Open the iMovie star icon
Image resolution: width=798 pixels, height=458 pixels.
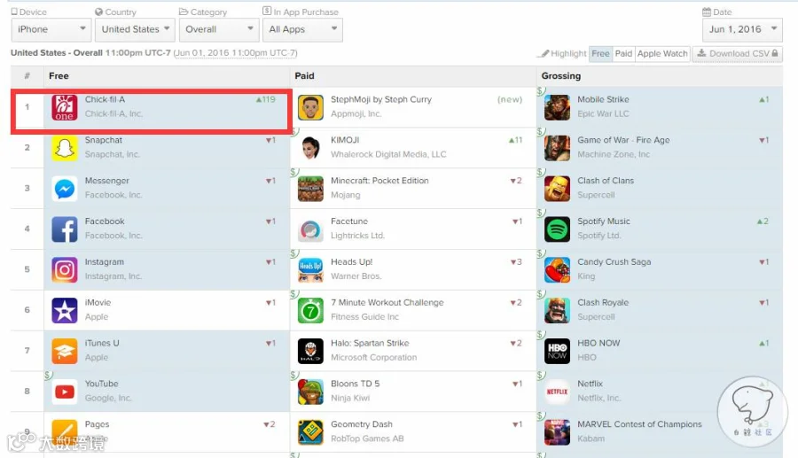[64, 311]
